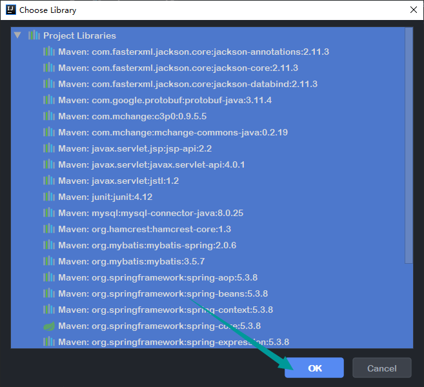The height and width of the screenshot is (387, 424).
Task: Select Maven: jackson-databind:2.11.3 library
Action: pos(188,84)
